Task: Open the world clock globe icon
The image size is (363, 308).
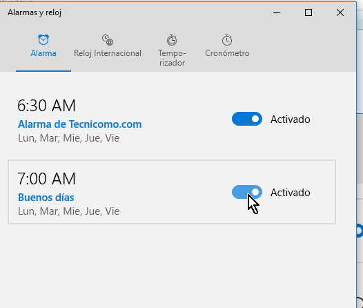Action: pos(108,40)
